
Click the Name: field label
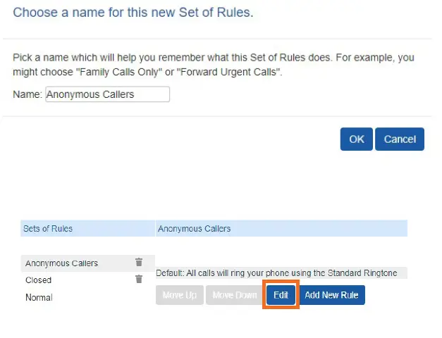coord(28,94)
